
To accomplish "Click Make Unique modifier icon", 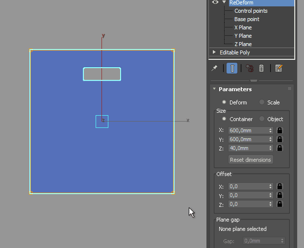I will [x=250, y=68].
